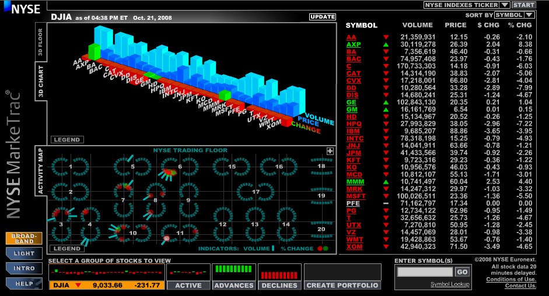The height and width of the screenshot is (296, 549).
Task: Select the MMM symbol link
Action: tap(355, 182)
